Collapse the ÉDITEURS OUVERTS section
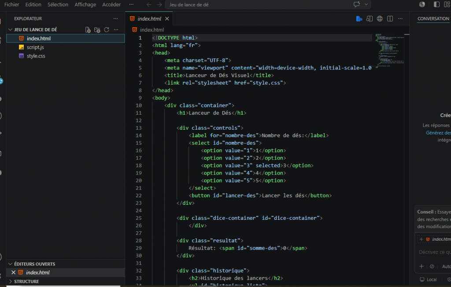451x287 pixels. pos(11,264)
